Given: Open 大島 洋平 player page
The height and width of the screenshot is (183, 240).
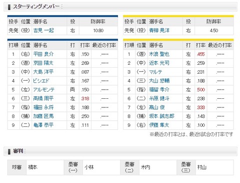Looking at the screenshot, I should (43, 72).
